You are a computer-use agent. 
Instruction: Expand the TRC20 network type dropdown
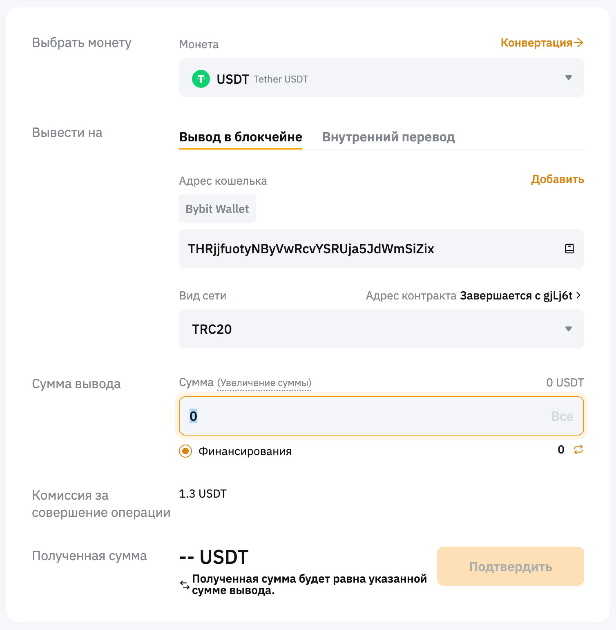pos(568,329)
